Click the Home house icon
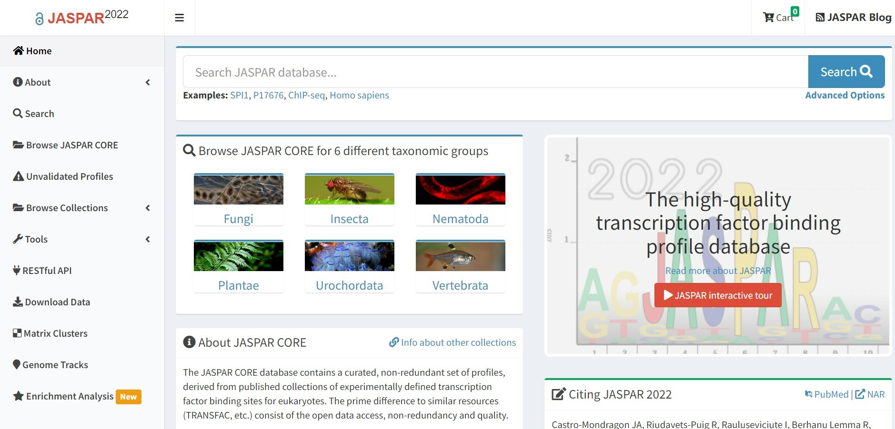The height and width of the screenshot is (429, 895). pos(19,50)
